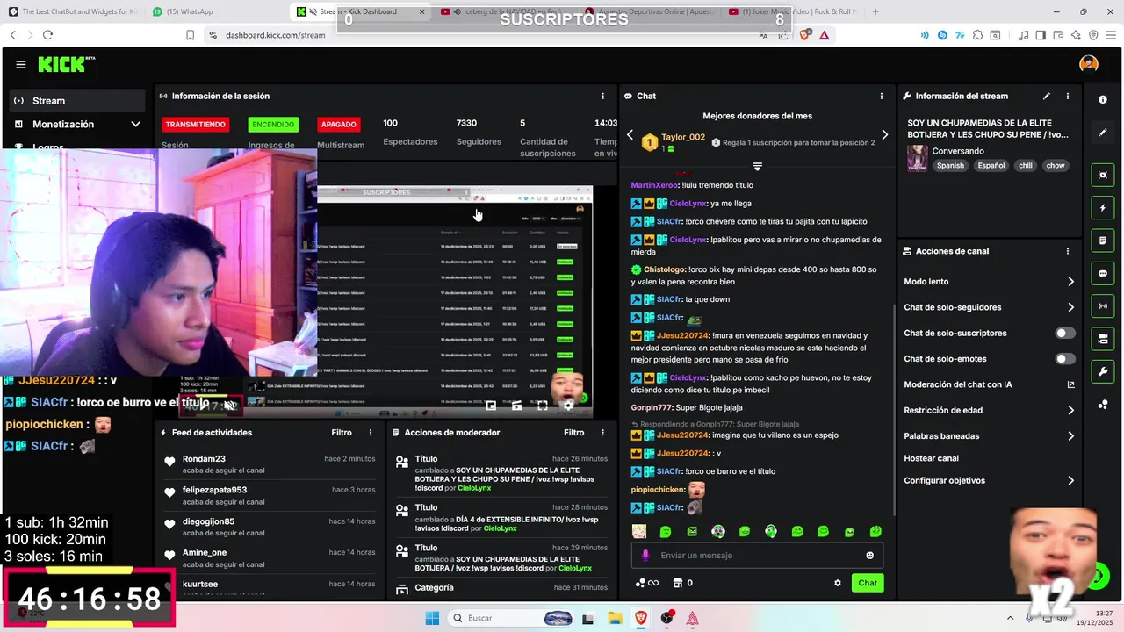Click the note page sidebar icon
Screen dimensions: 1124x632
tap(1103, 241)
